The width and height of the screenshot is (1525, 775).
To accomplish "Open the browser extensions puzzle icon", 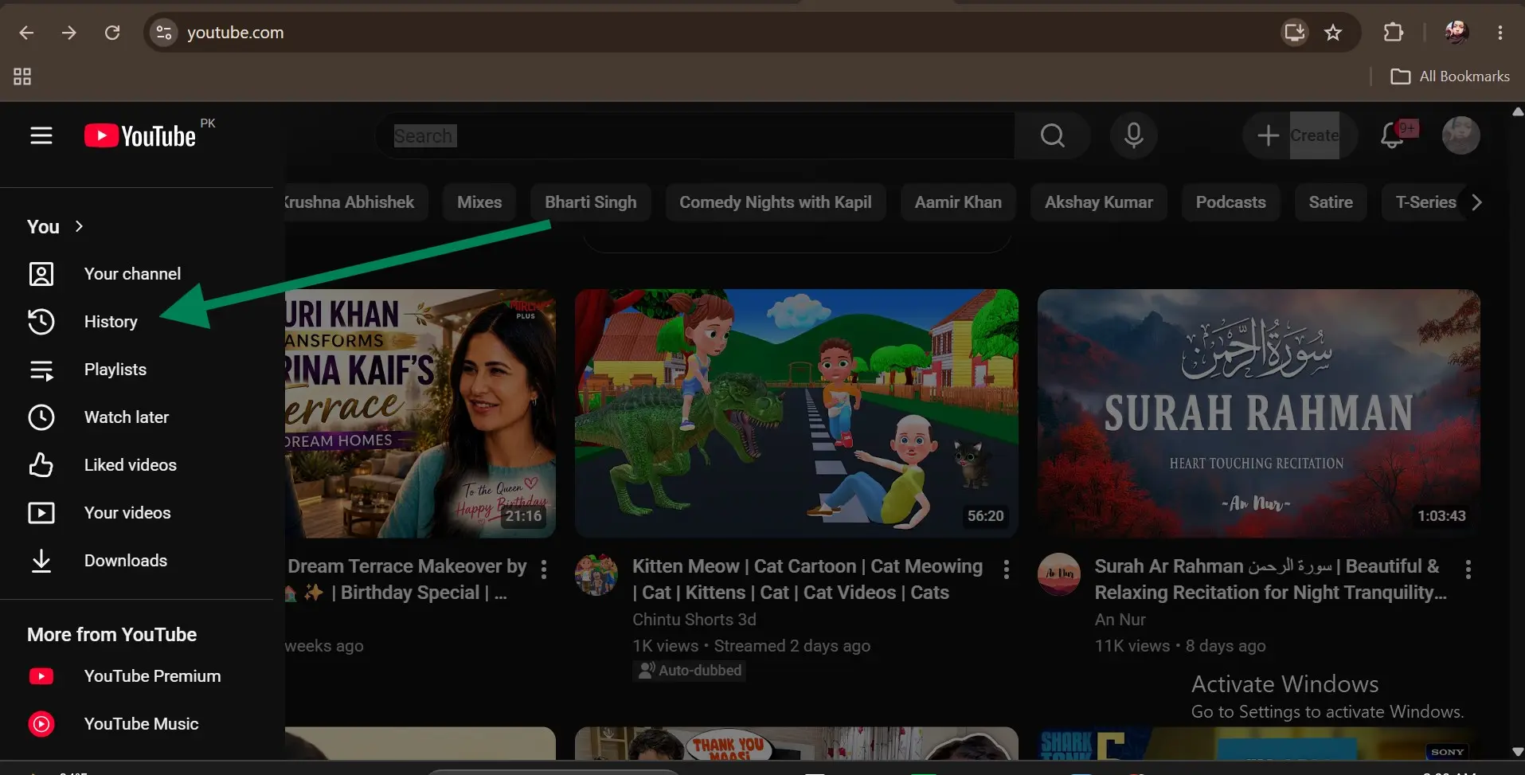I will coord(1394,33).
